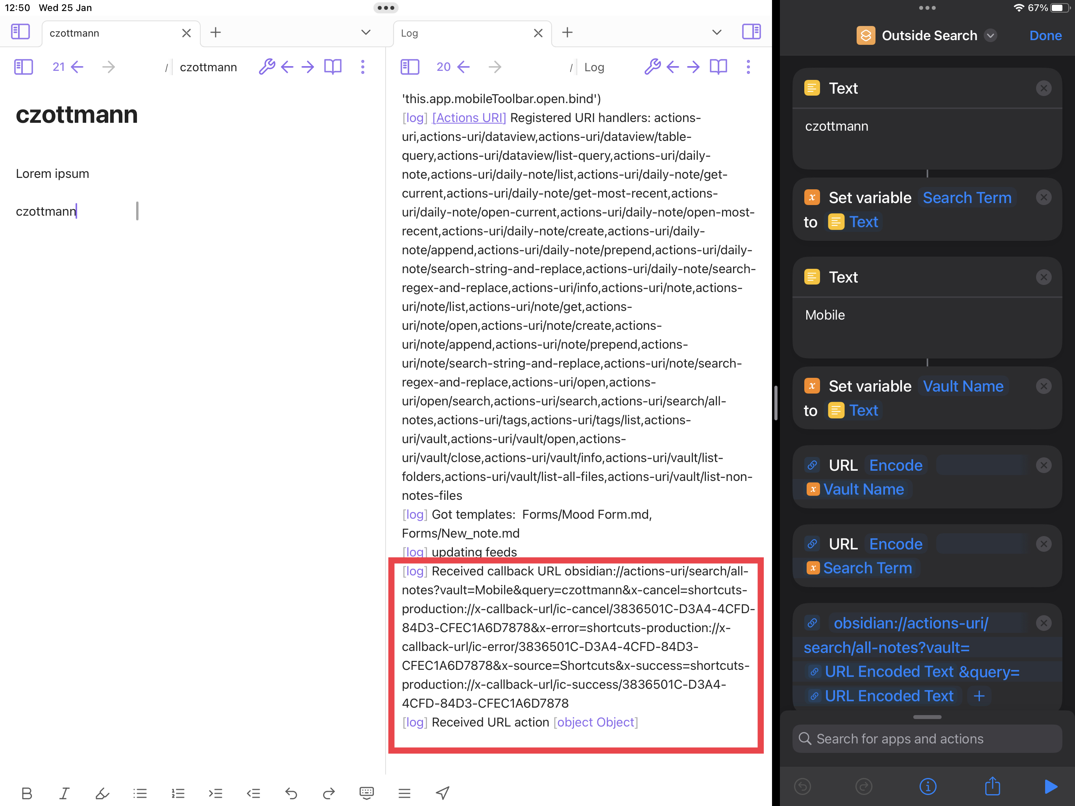This screenshot has height=806, width=1075.
Task: Open reading view in the czottmann pane
Action: (333, 67)
